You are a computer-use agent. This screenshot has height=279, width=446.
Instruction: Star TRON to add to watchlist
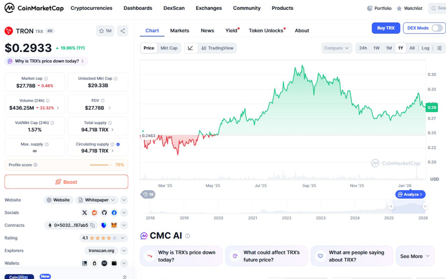(x=105, y=31)
